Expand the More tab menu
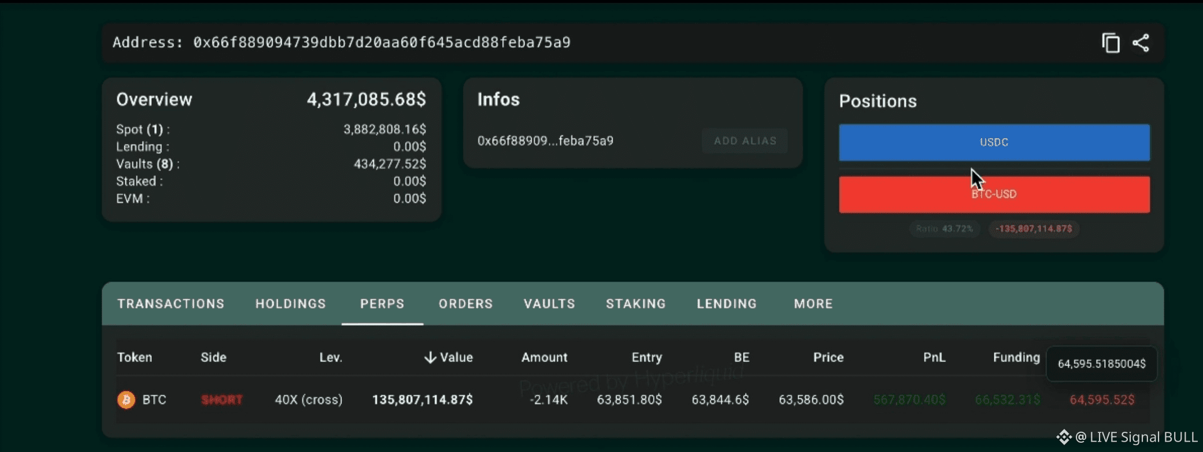The height and width of the screenshot is (452, 1203). [813, 304]
